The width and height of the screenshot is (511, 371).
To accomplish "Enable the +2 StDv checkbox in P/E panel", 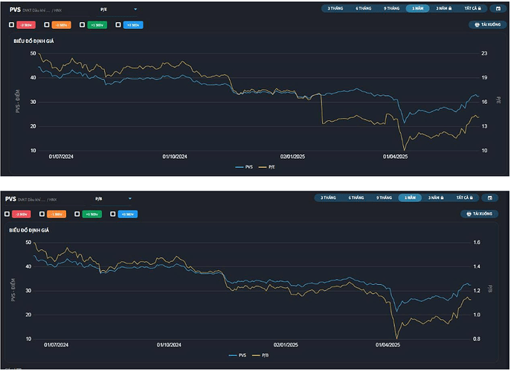I will [118, 24].
